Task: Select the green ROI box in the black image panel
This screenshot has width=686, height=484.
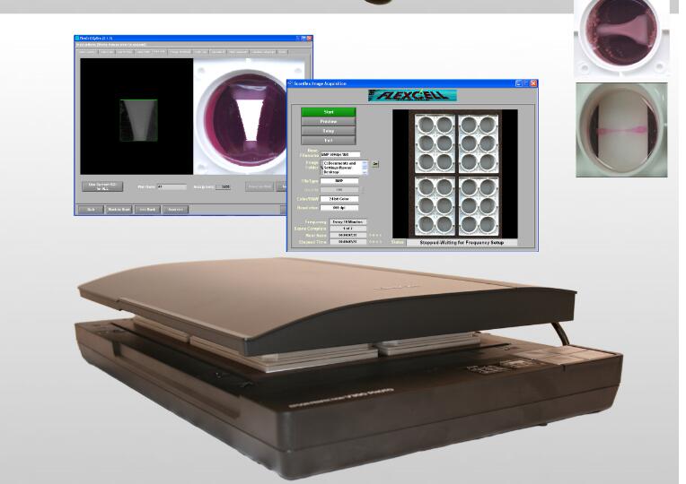Action: 138,119
